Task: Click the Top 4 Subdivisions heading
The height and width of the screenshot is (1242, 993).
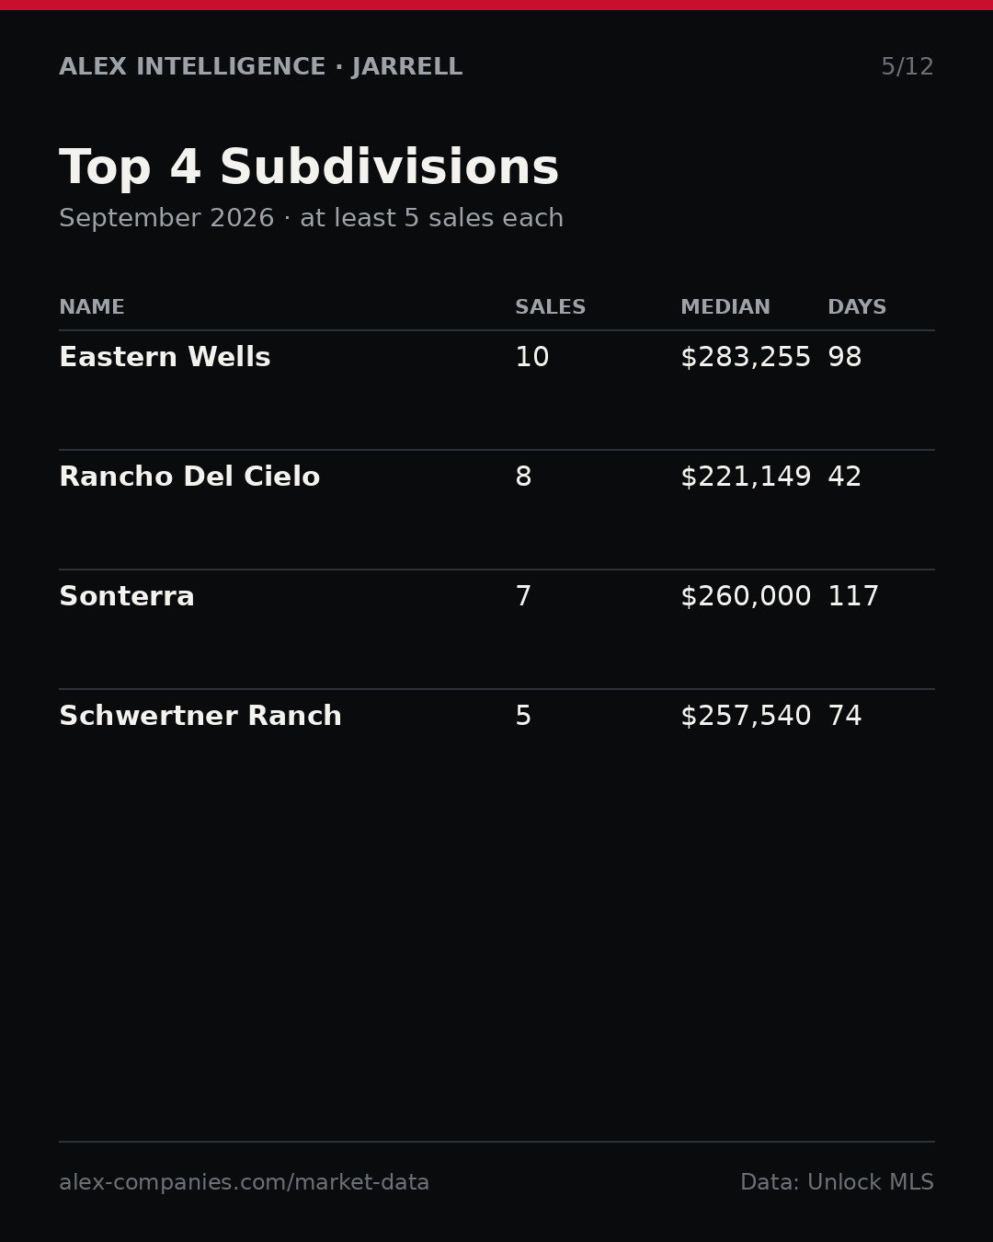Action: click(x=309, y=169)
